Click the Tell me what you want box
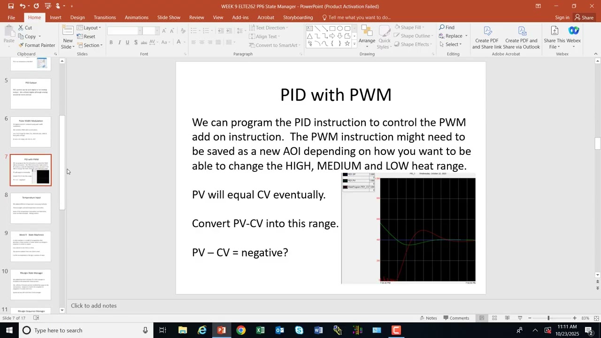 tap(356, 17)
